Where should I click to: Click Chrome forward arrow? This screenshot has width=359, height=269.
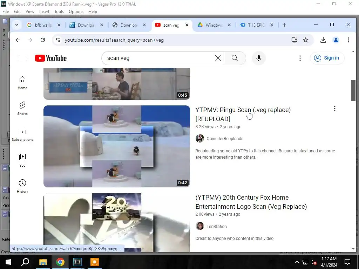click(30, 40)
